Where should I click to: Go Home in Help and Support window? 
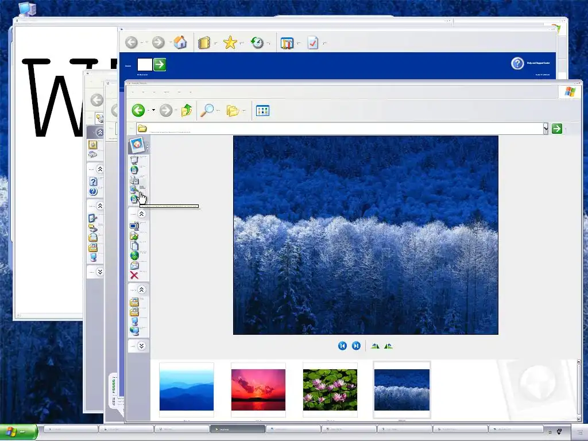click(x=180, y=42)
